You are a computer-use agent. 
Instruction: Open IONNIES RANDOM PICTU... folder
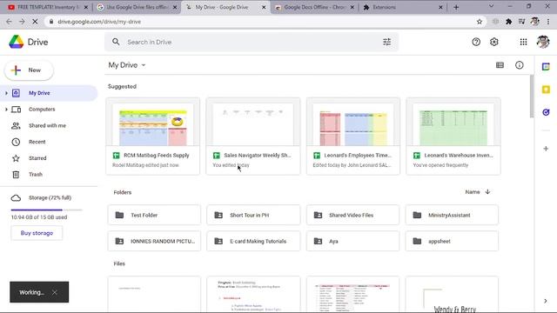154,242
